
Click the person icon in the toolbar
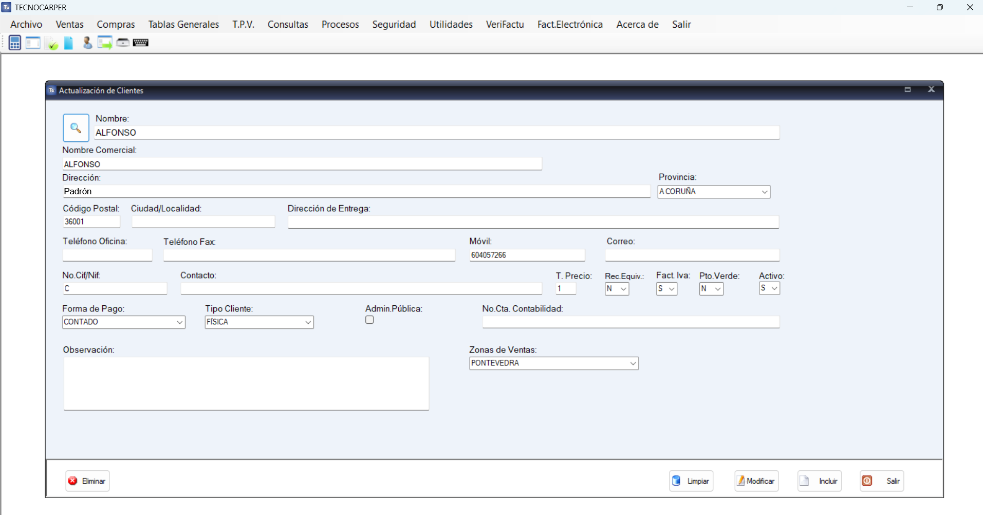click(x=87, y=43)
